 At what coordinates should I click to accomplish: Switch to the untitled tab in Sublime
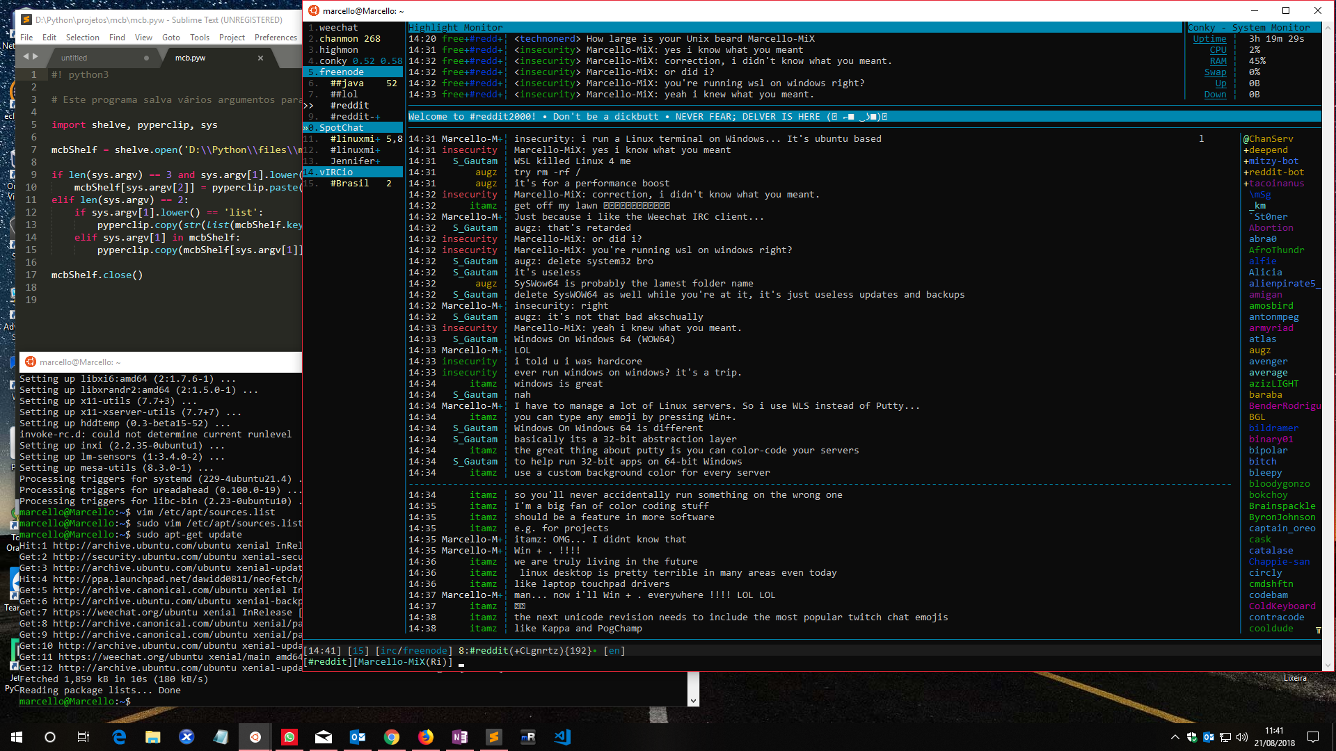(x=104, y=58)
